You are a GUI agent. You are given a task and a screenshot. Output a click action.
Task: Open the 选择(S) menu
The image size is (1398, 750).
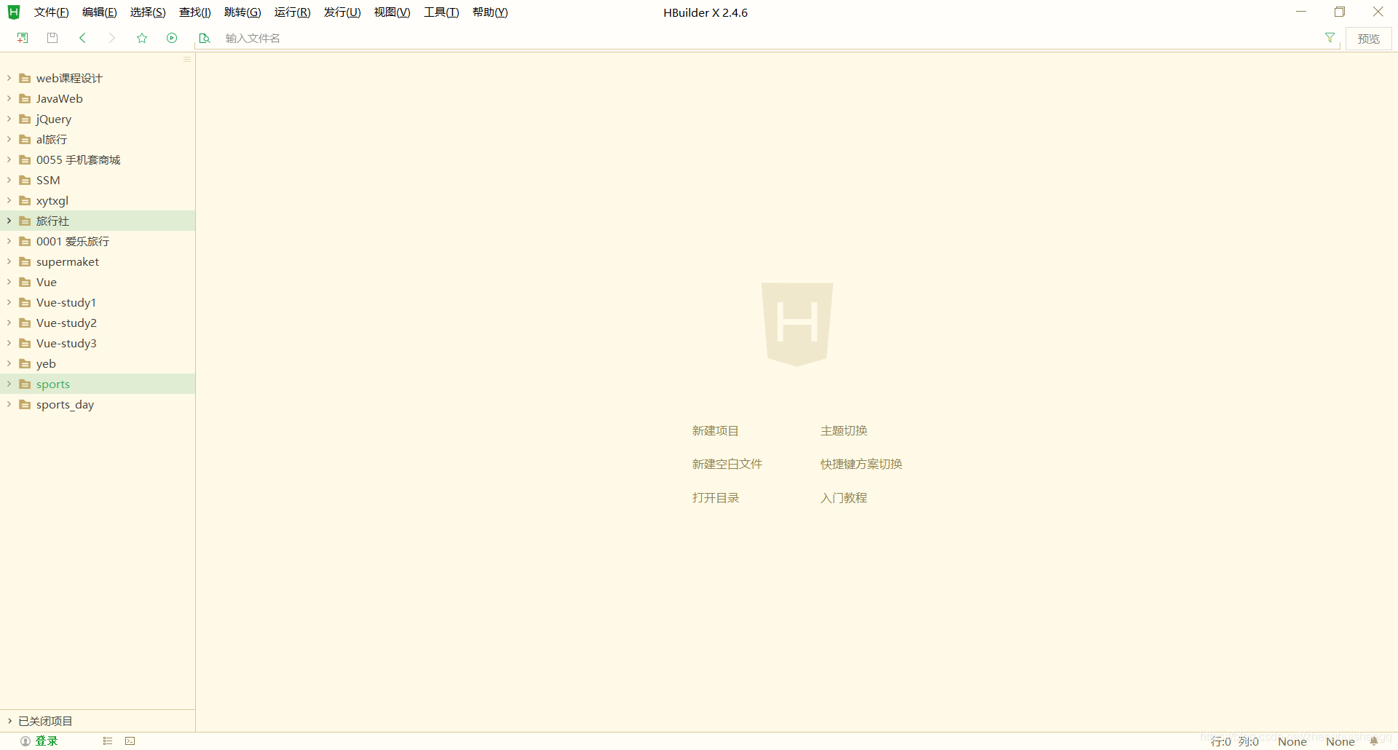[x=148, y=12]
